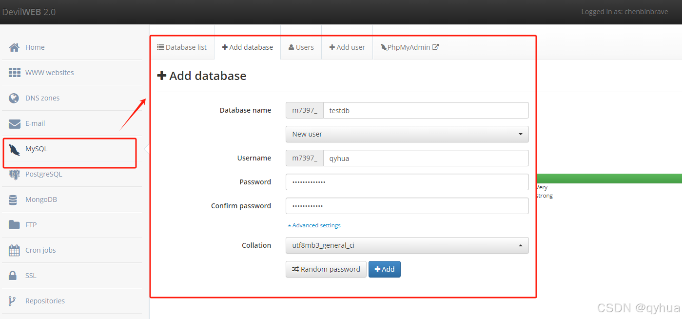Open E-mail envelope icon
682x319 pixels.
14,123
